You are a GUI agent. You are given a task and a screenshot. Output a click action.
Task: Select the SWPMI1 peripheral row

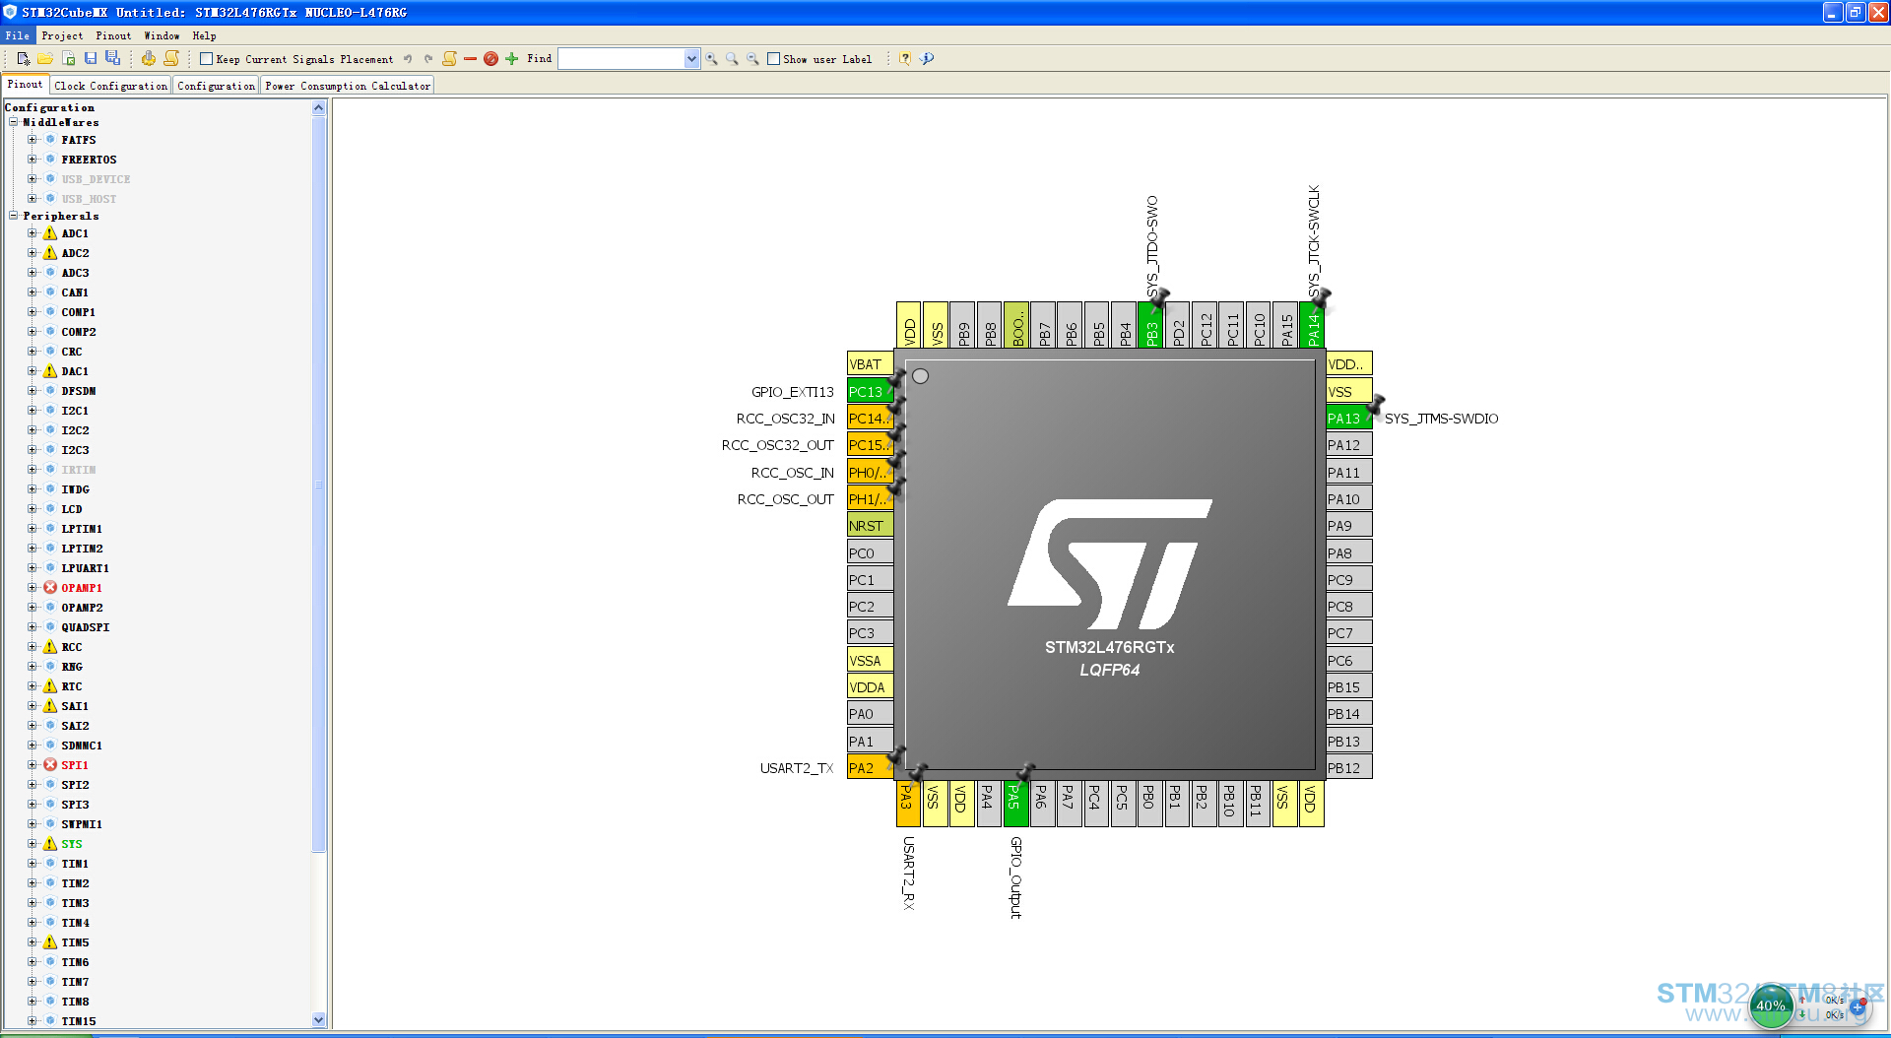[x=82, y=824]
